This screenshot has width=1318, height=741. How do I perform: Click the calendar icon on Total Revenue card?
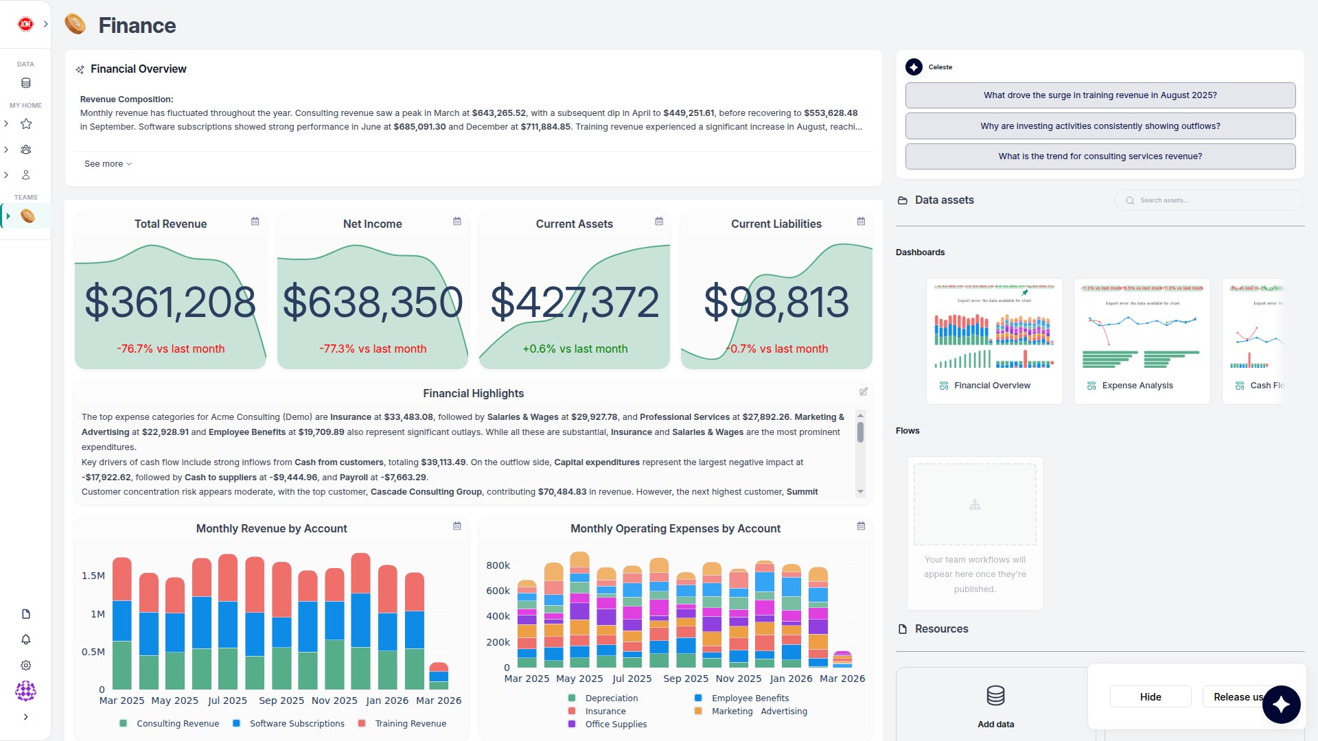pyautogui.click(x=255, y=222)
